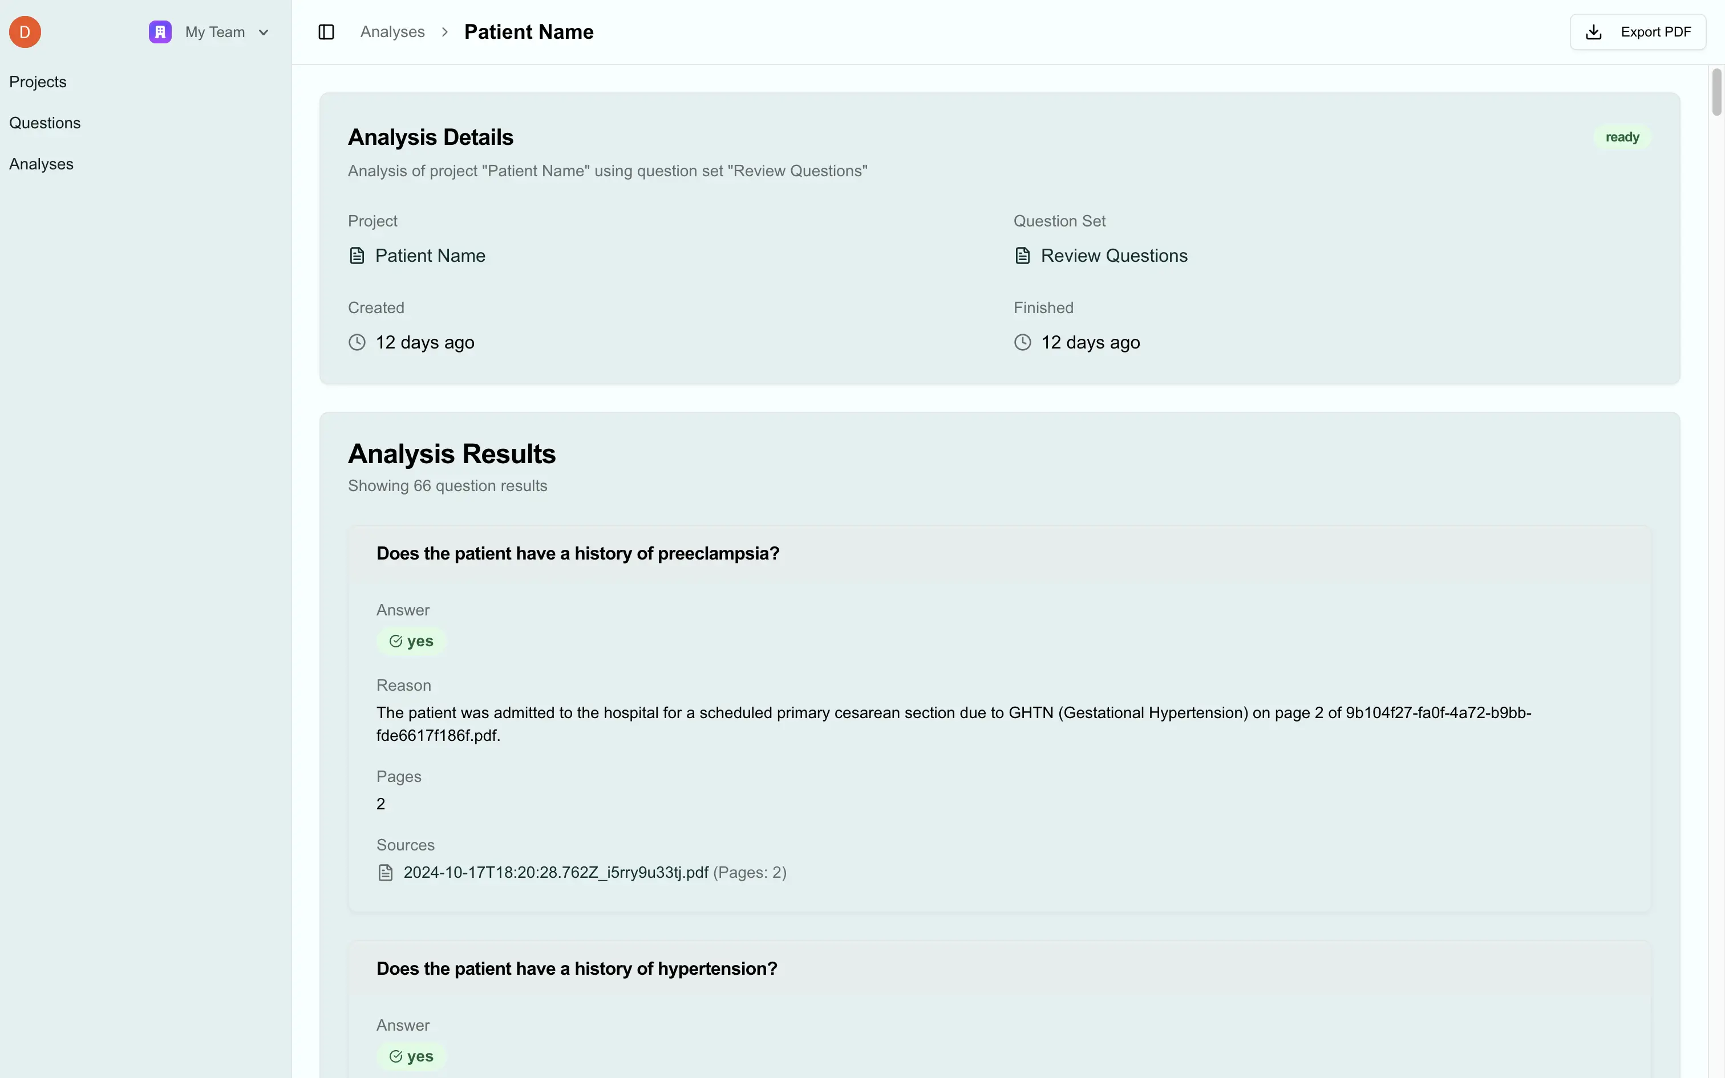Screen dimensions: 1725x1078
Task: Select Projects in the sidebar
Action: click(x=38, y=81)
